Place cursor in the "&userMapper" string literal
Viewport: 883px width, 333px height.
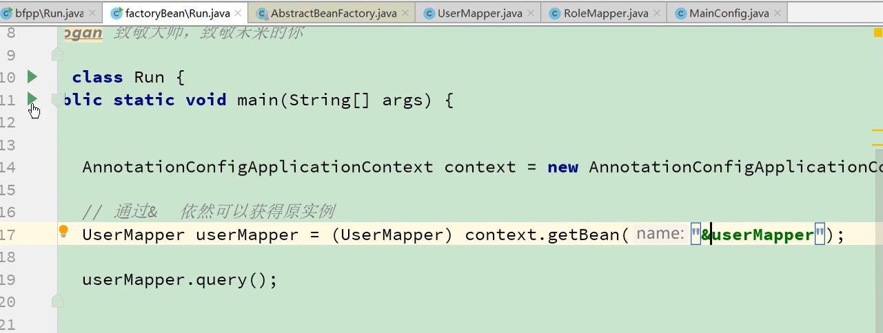click(x=758, y=235)
